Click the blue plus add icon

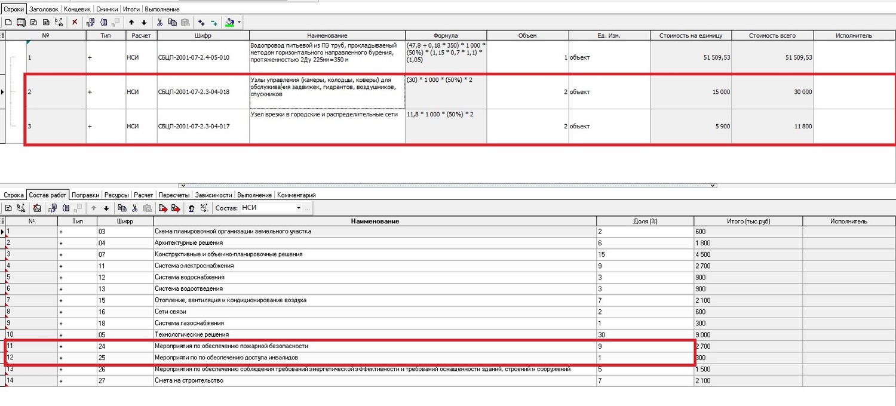[201, 22]
